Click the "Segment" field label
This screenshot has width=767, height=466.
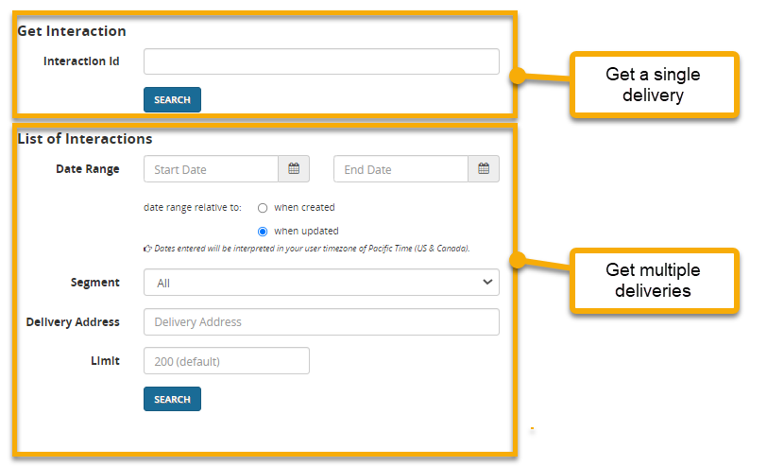tap(95, 283)
